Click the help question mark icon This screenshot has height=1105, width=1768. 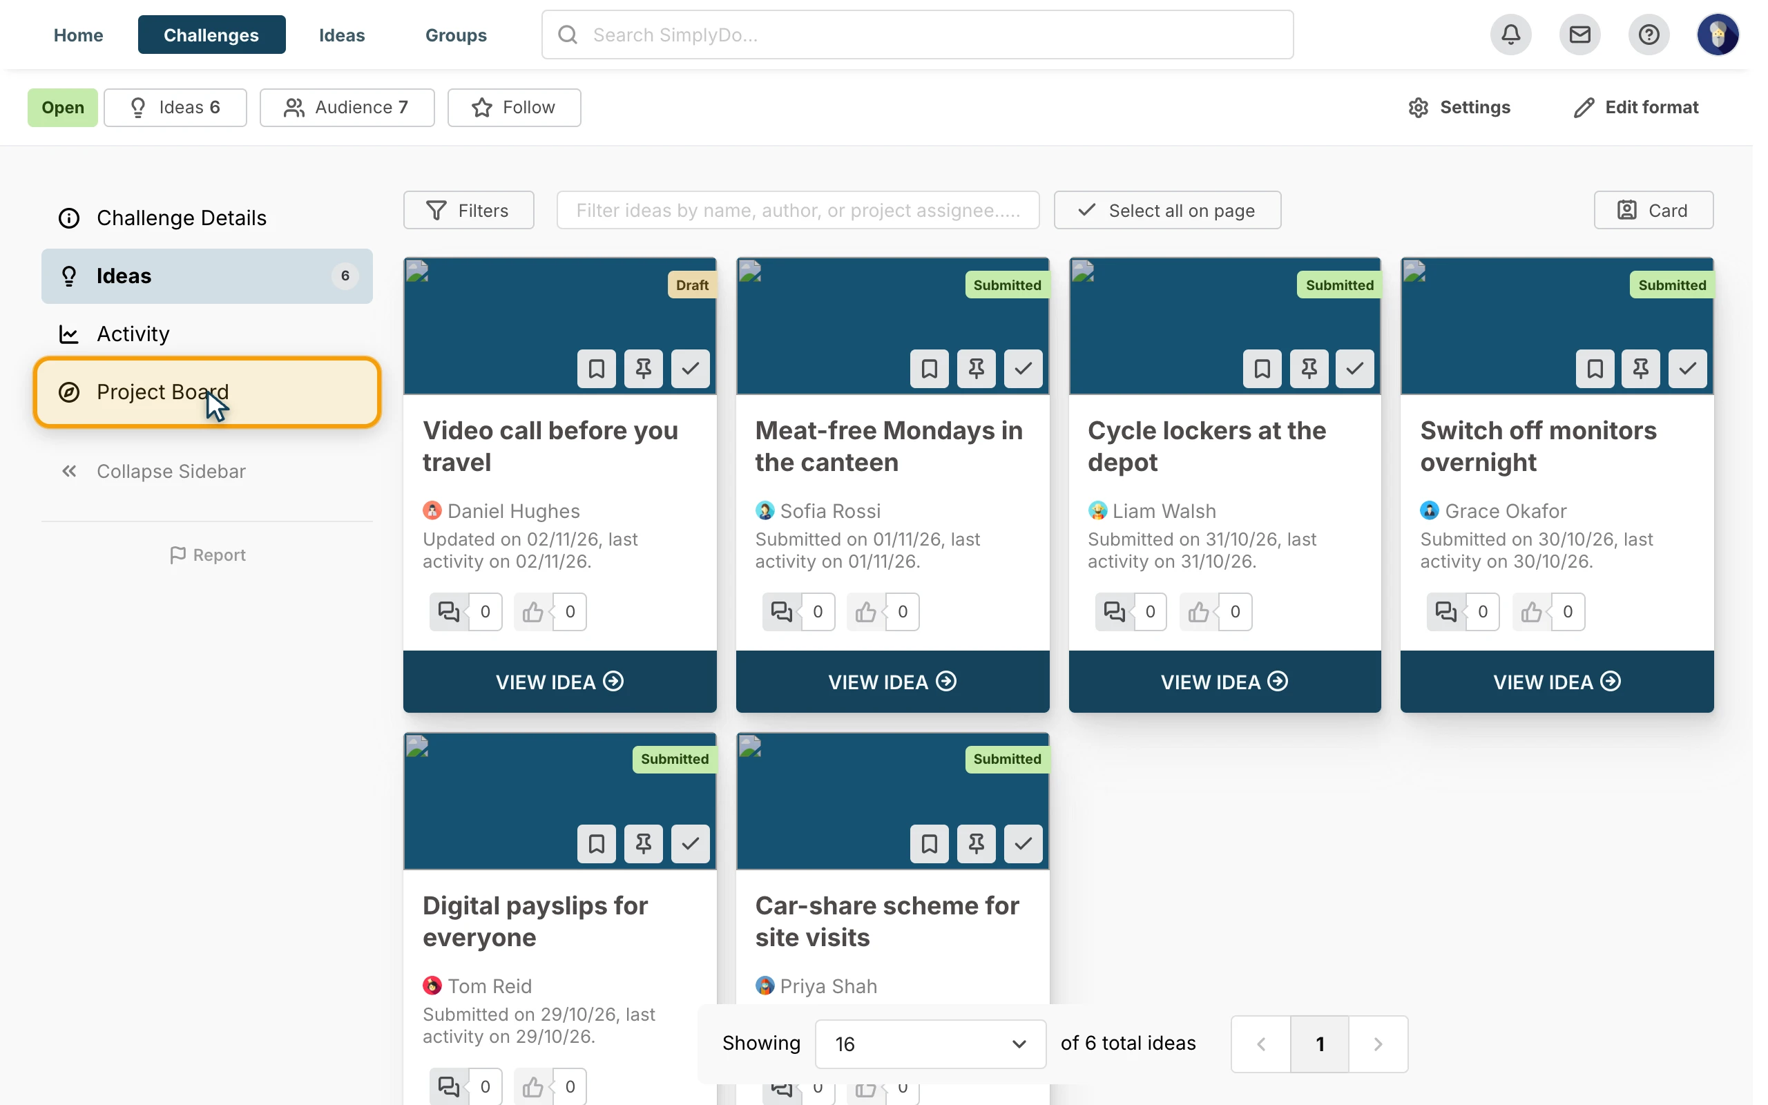(x=1649, y=35)
